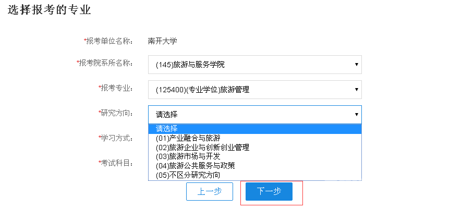
Task: Select (03)旅游市场与开发 option
Action: click(188, 156)
